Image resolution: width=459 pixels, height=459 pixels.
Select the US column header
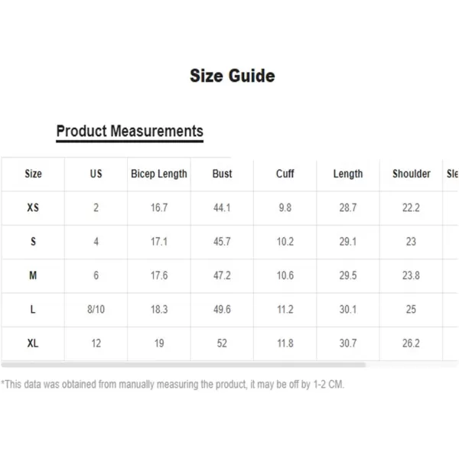click(96, 174)
